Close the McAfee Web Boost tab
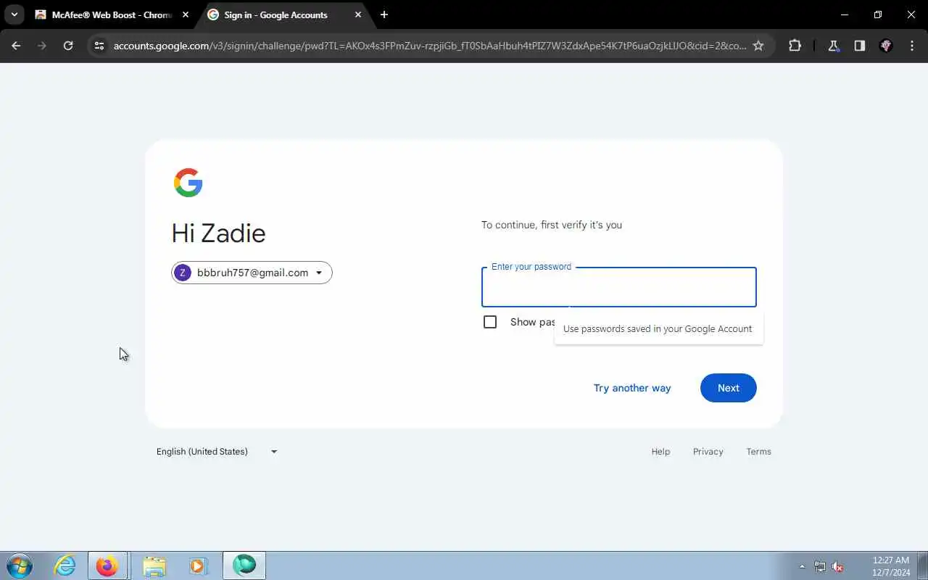The image size is (928, 580). click(186, 14)
